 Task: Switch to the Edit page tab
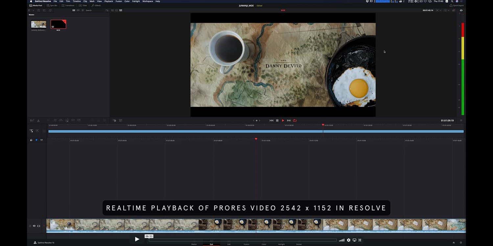229,244
